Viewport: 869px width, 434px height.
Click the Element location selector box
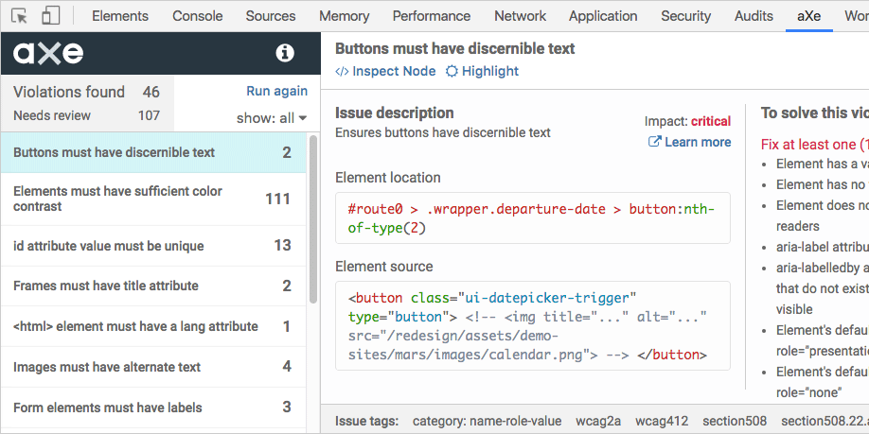(x=533, y=218)
